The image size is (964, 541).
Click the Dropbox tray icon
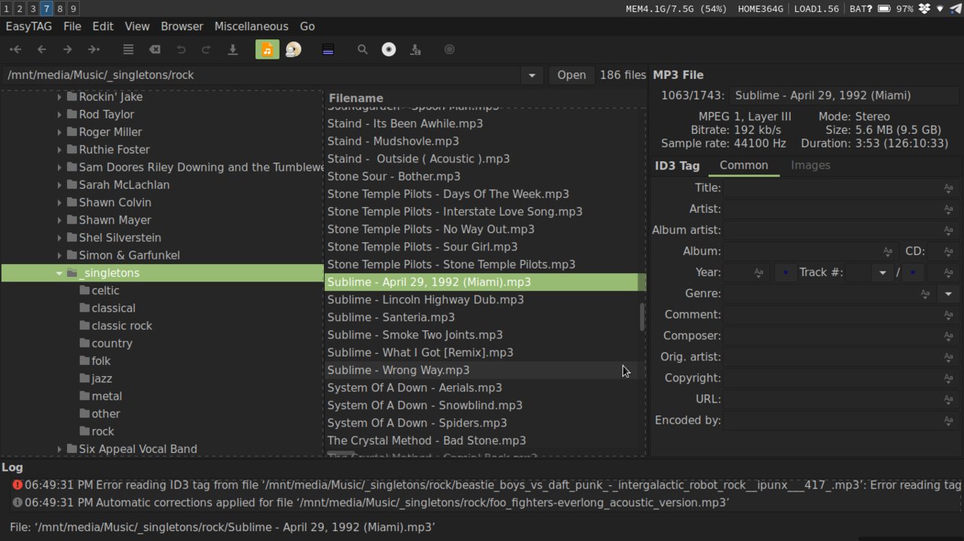924,9
